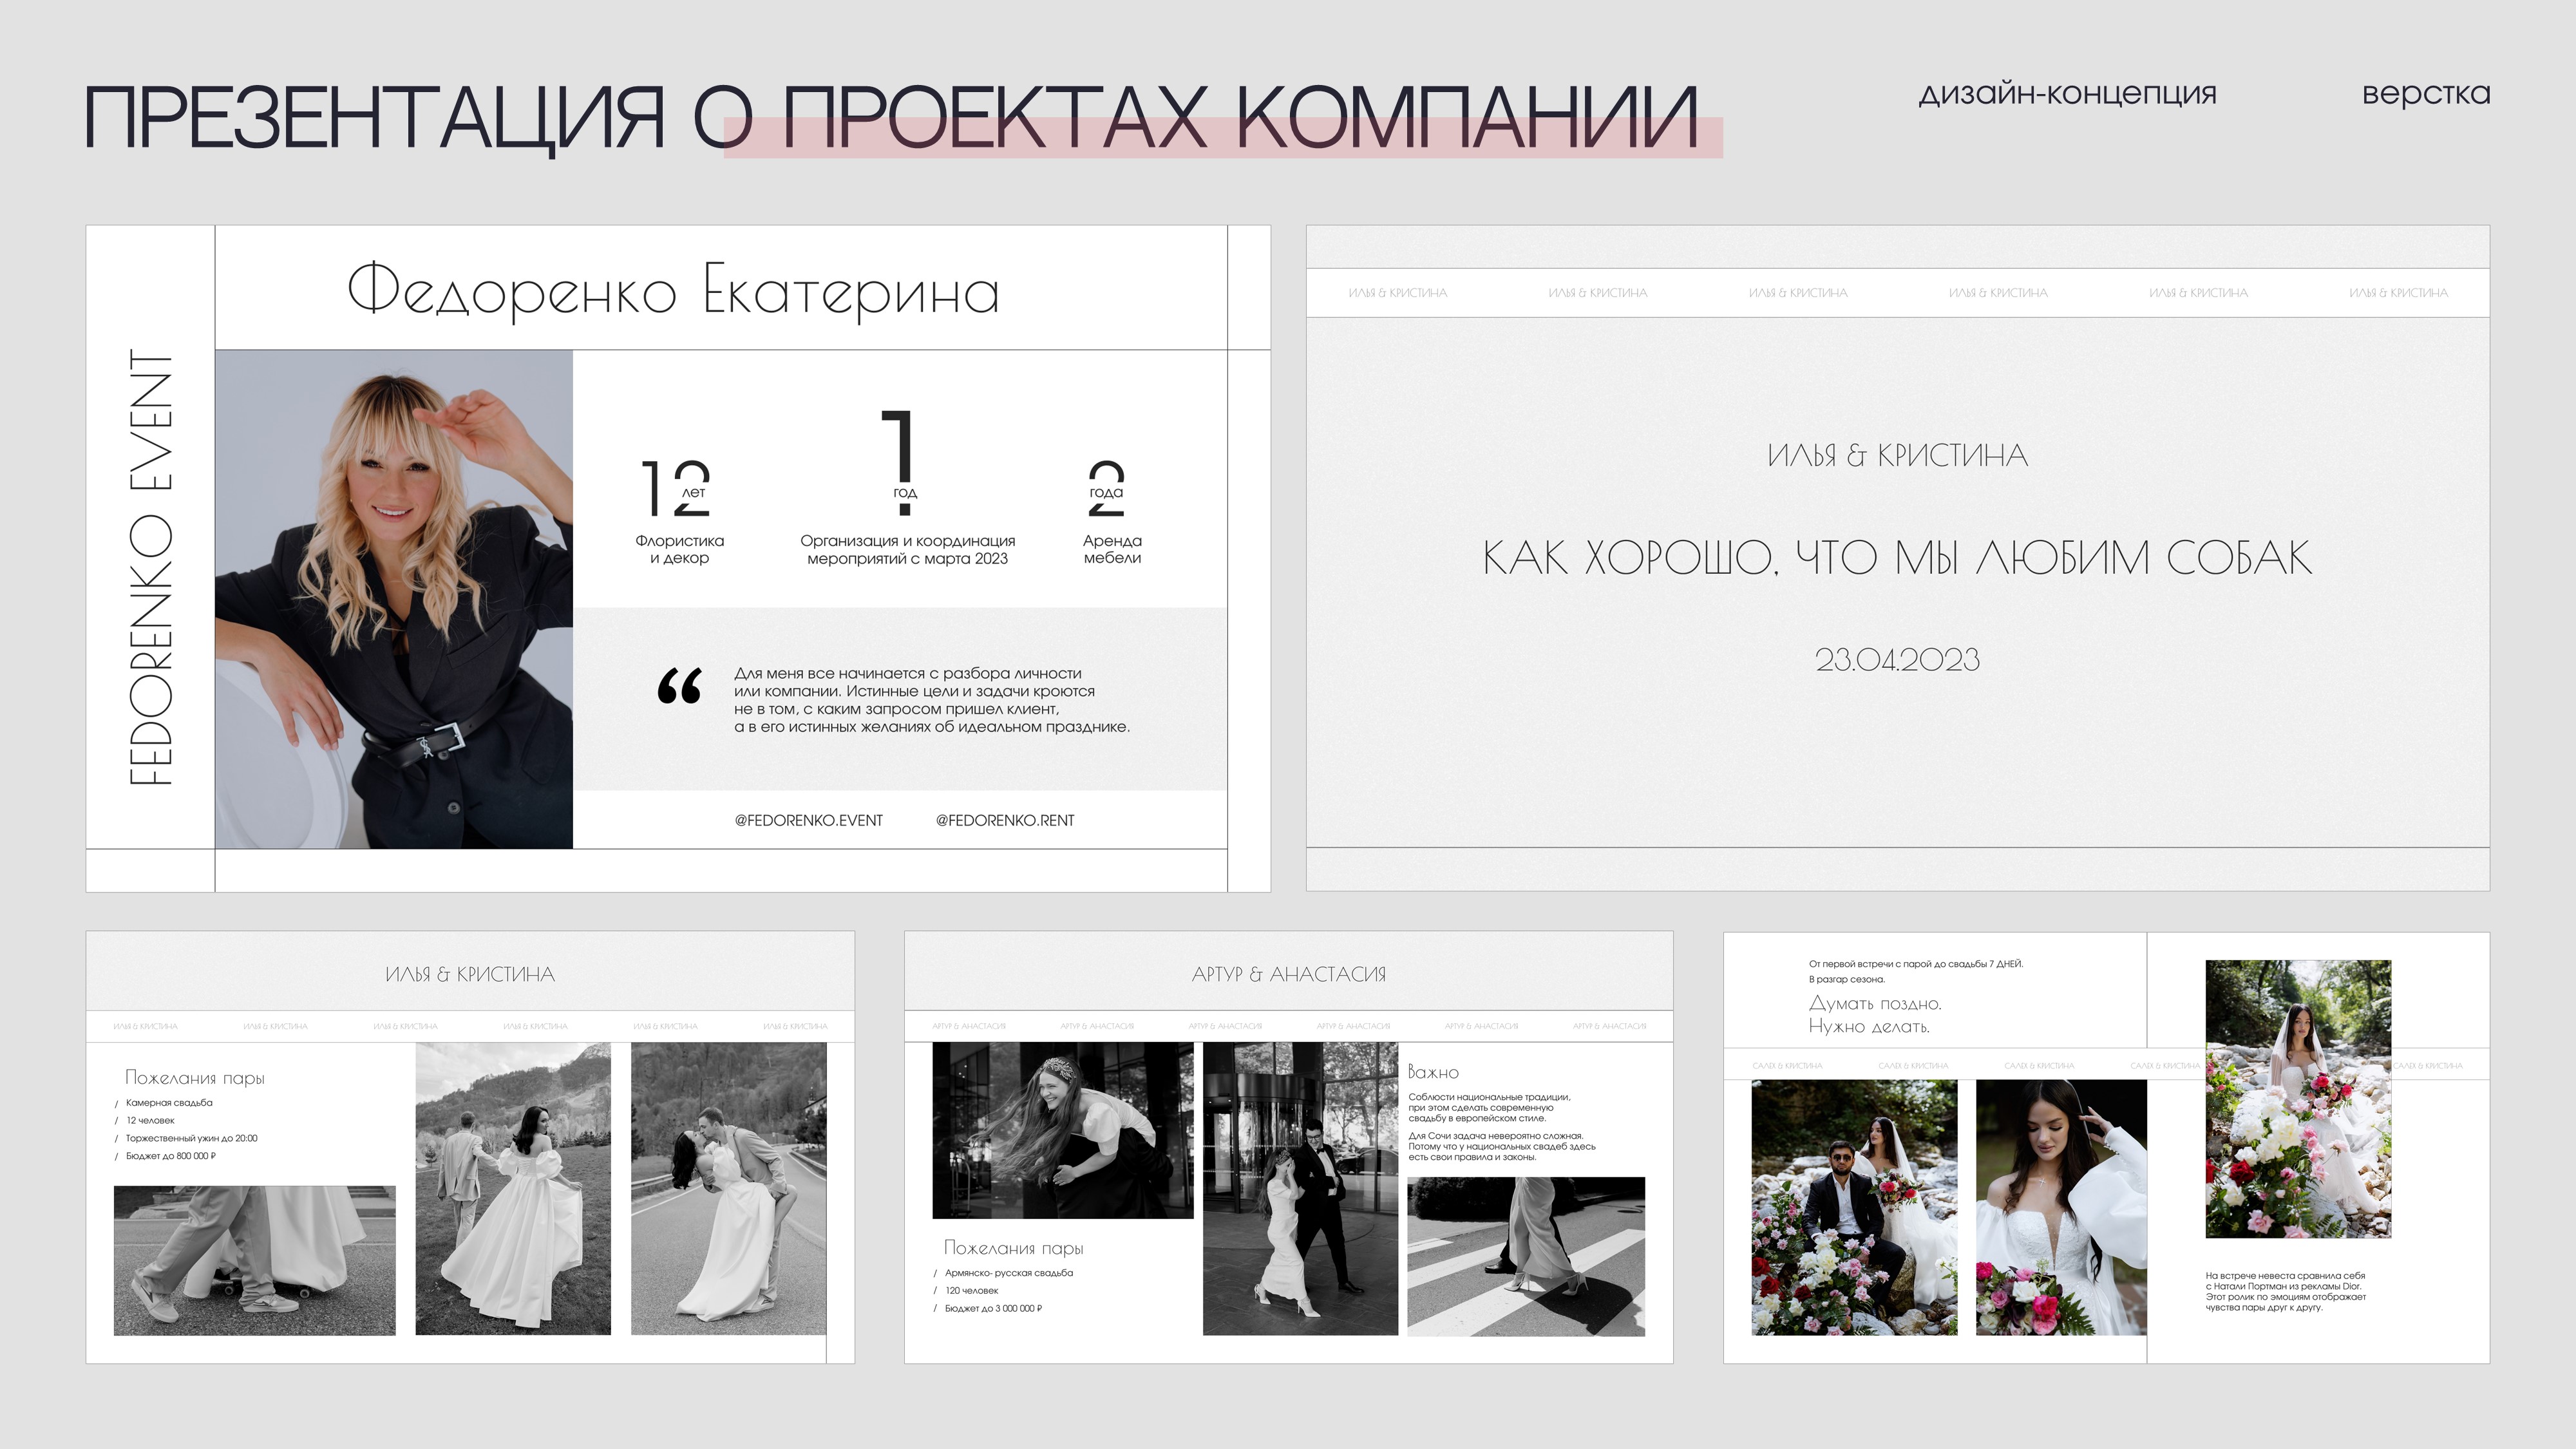This screenshot has width=2576, height=1449.
Task: Click the 'АРТУР & АНАСТАСИЯ' slide header
Action: coord(1288,974)
